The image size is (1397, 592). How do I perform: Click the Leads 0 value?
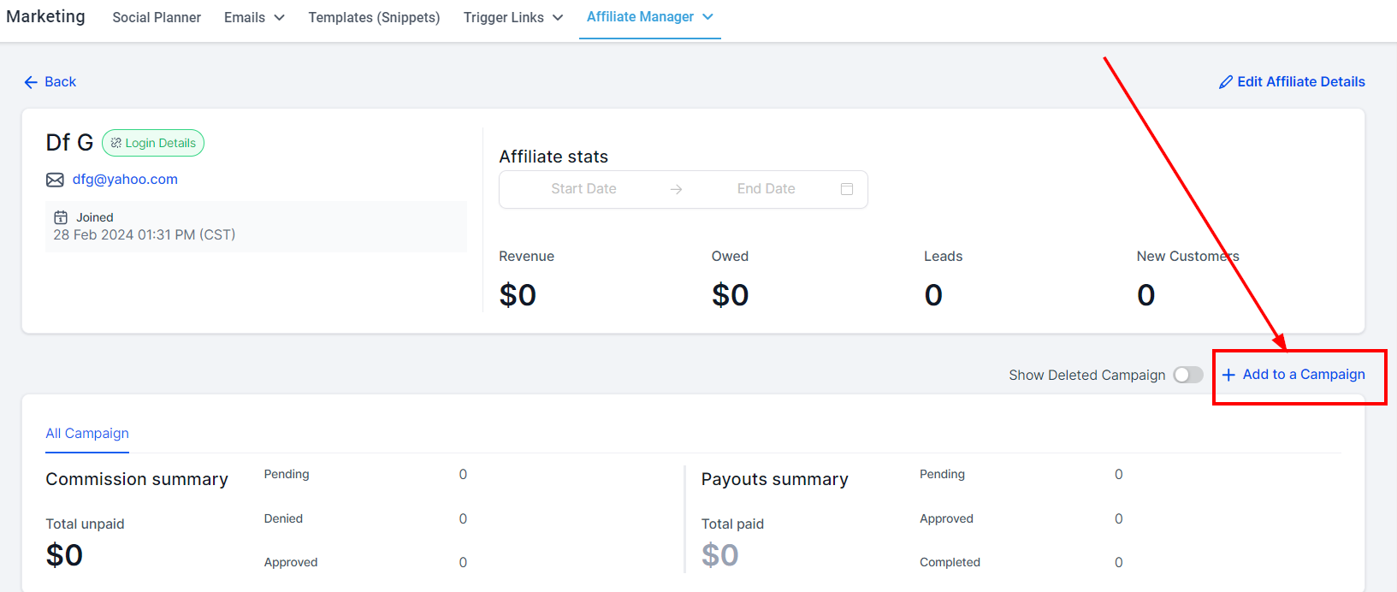(933, 295)
